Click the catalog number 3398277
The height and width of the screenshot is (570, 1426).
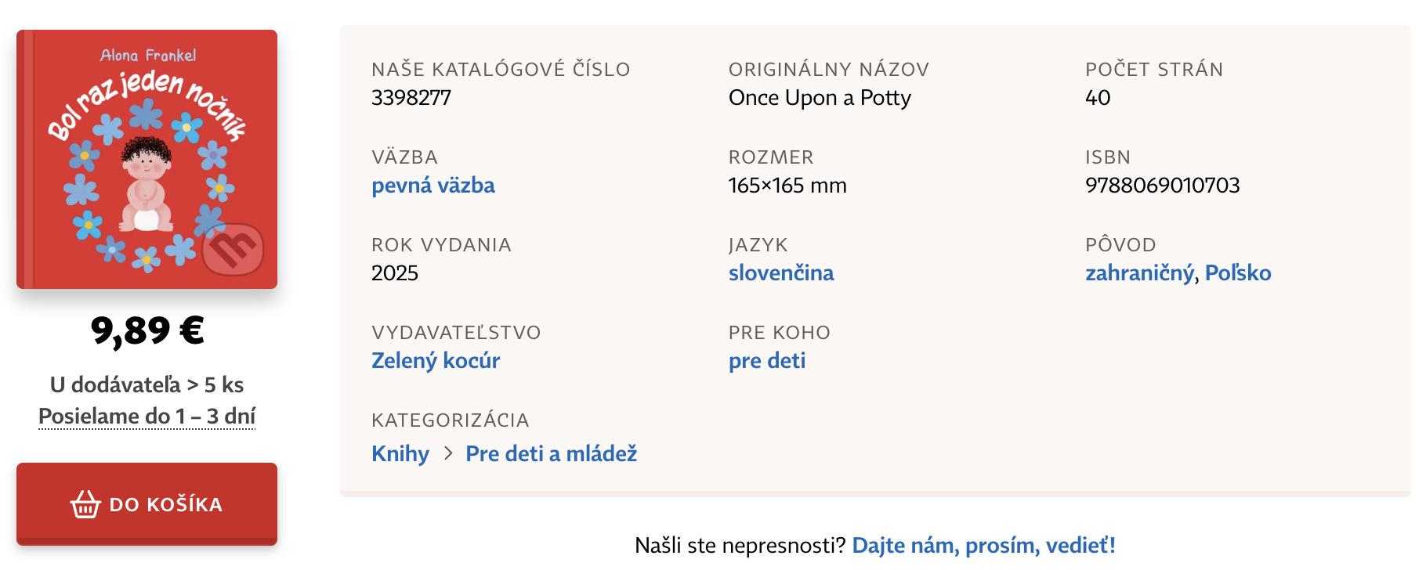[411, 98]
